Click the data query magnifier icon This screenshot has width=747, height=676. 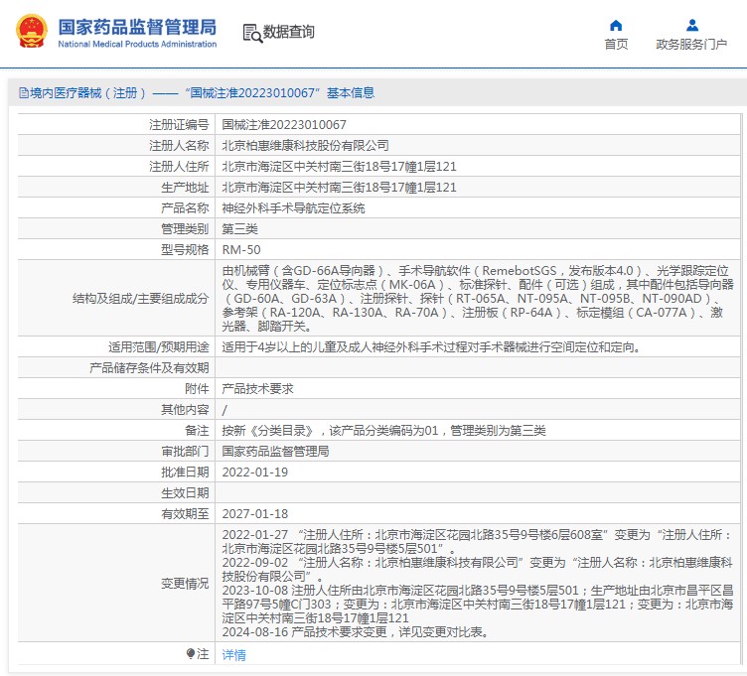tap(252, 34)
